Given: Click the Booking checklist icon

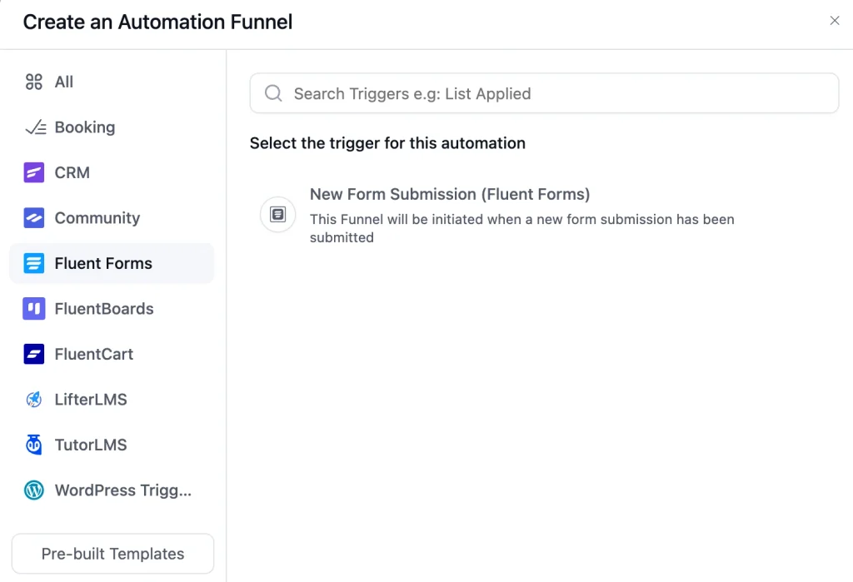Looking at the screenshot, I should coord(35,127).
